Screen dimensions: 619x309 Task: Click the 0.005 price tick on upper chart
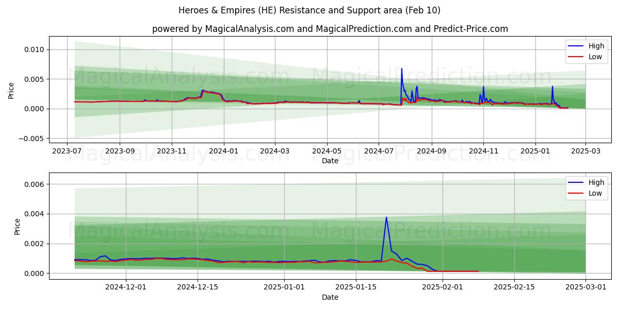coord(34,79)
